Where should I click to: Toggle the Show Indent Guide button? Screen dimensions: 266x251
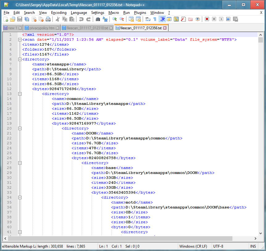[x=162, y=19]
